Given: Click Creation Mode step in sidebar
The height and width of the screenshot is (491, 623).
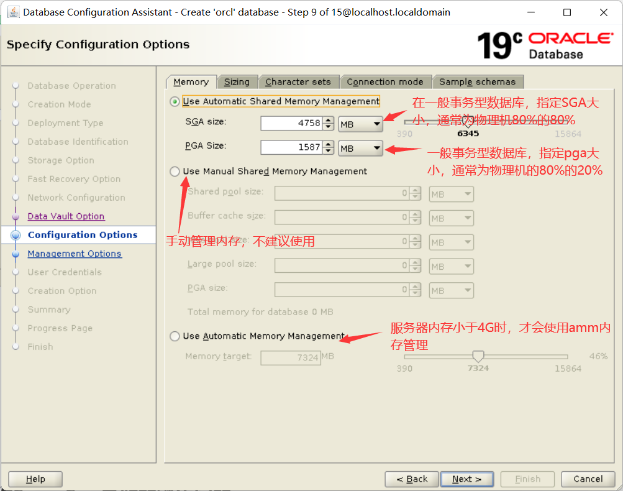Looking at the screenshot, I should point(59,104).
